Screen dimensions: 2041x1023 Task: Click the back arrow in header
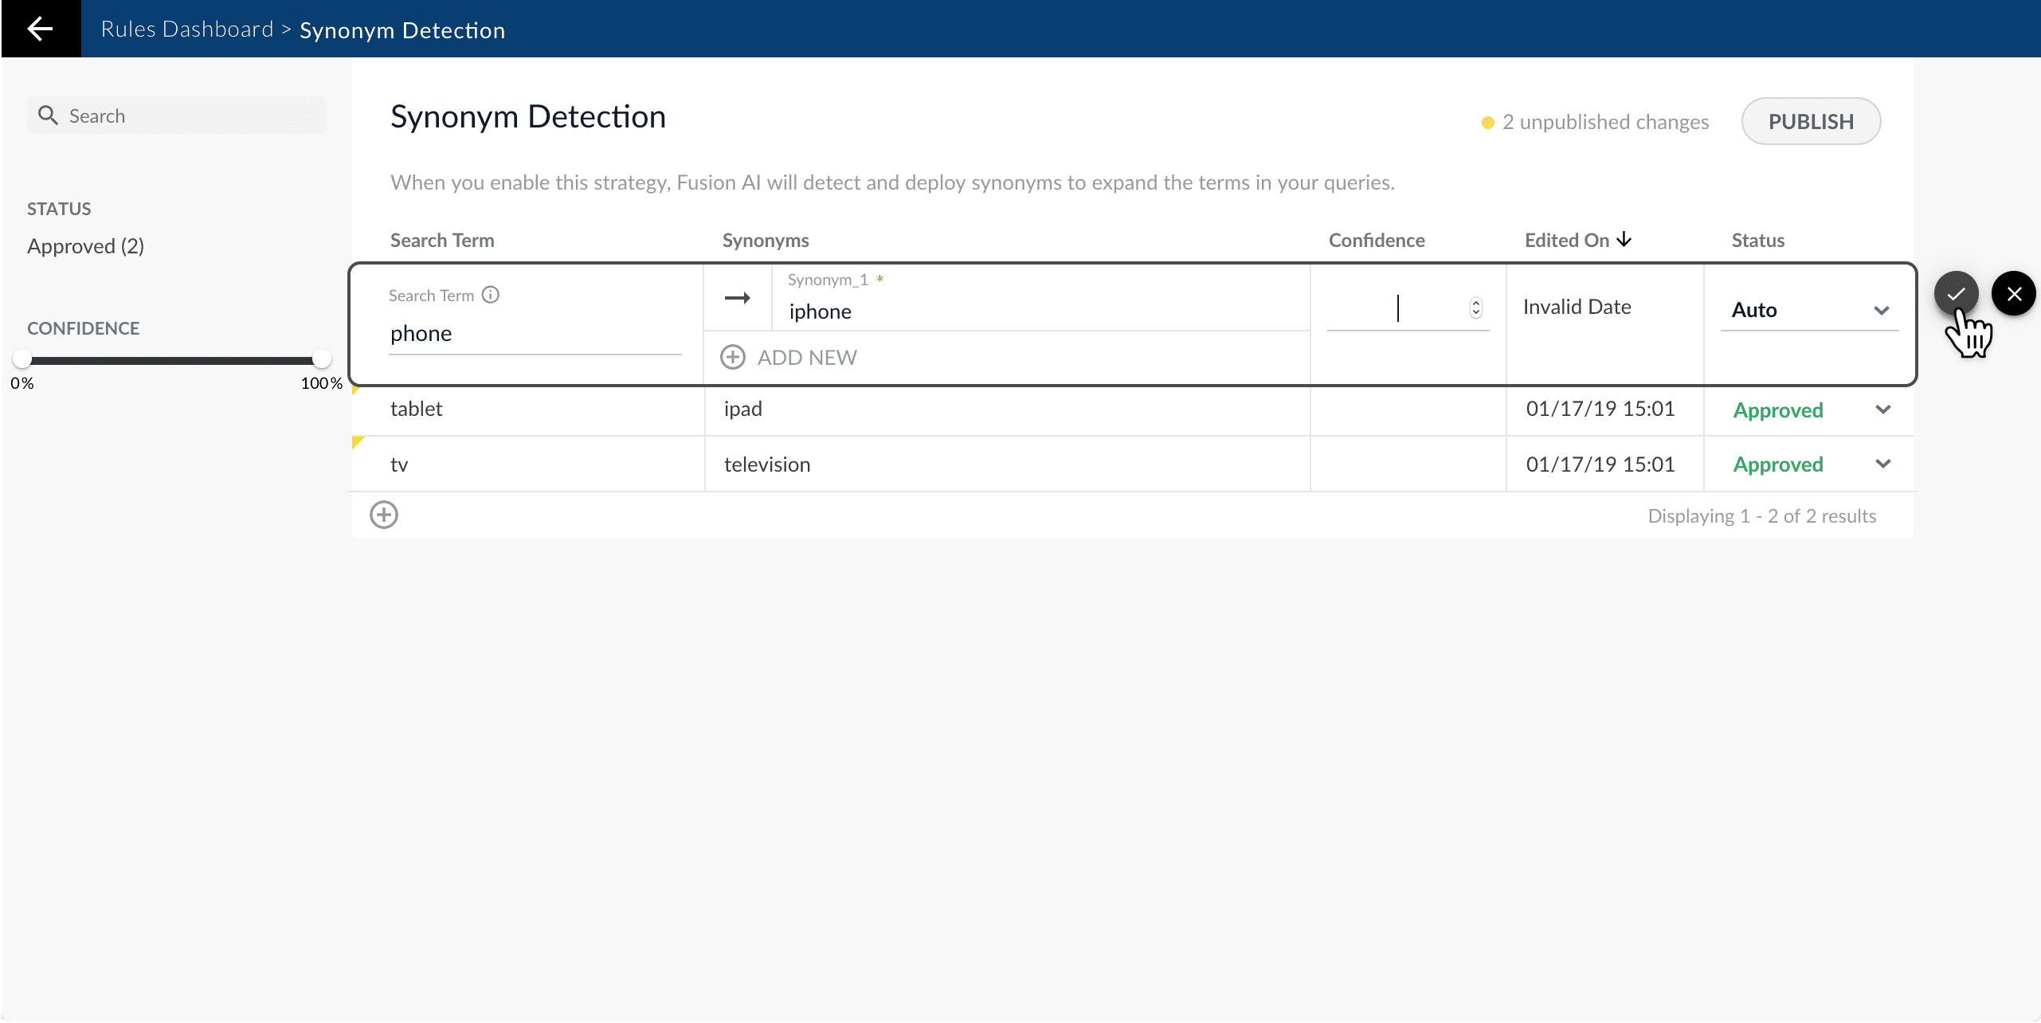coord(40,29)
